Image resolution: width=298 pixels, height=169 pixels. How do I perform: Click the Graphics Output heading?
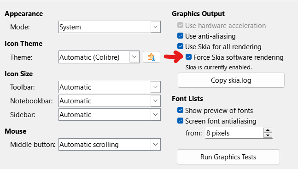click(198, 14)
